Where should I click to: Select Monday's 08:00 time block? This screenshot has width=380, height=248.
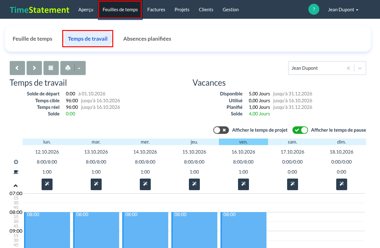[x=47, y=230]
